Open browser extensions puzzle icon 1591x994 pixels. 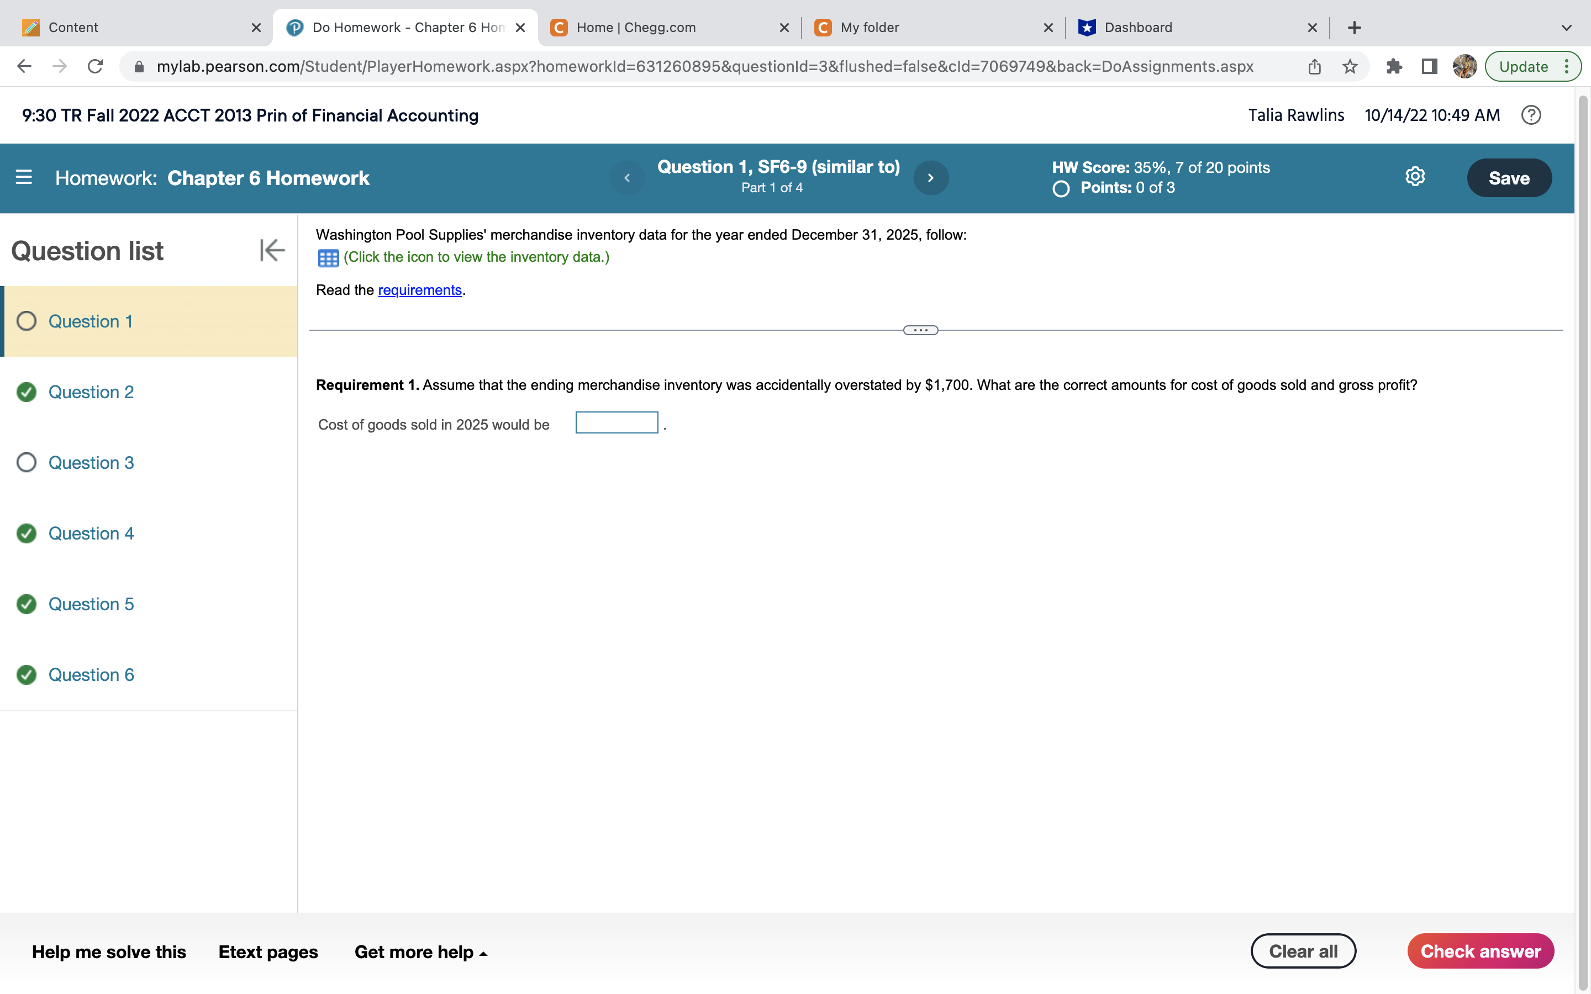pyautogui.click(x=1394, y=66)
